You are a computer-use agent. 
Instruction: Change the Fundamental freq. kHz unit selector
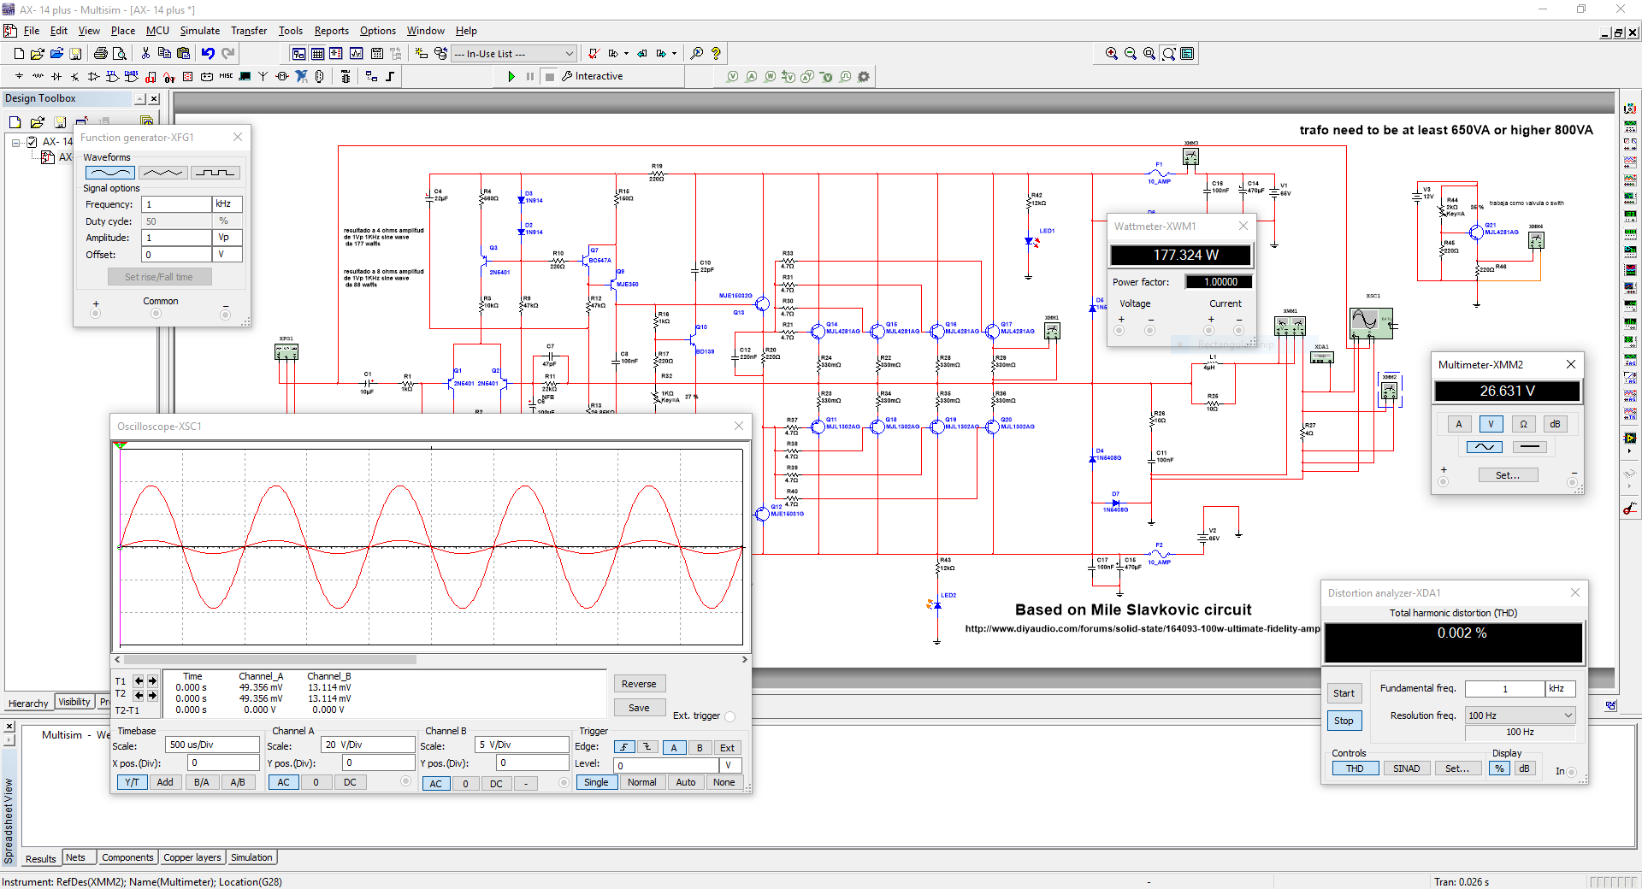point(1561,689)
